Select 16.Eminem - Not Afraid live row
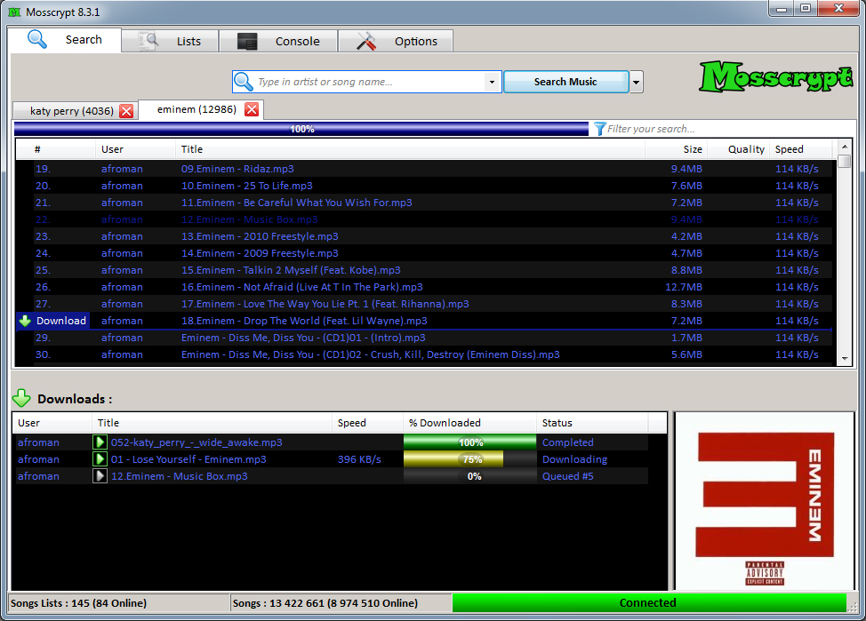866x621 pixels. 424,287
